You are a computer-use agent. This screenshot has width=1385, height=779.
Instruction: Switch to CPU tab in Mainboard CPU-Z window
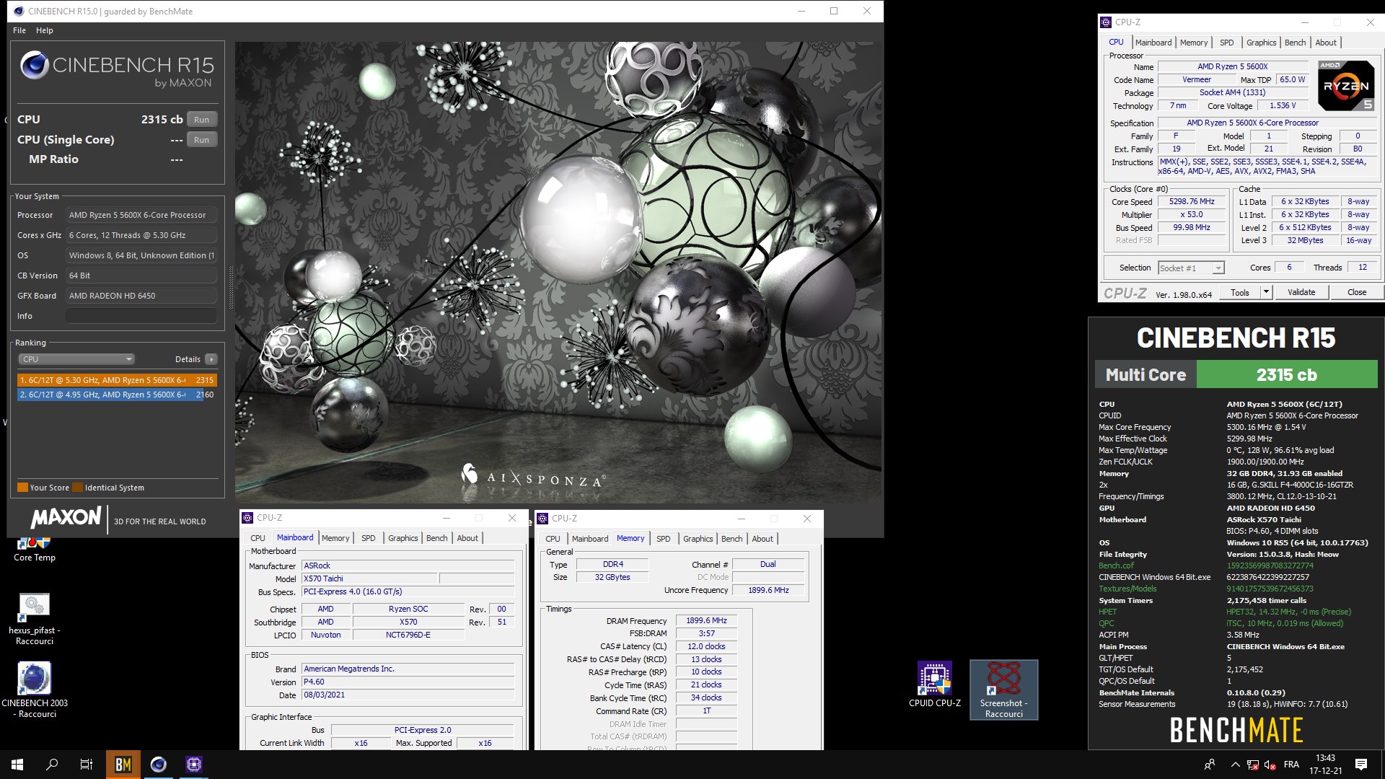click(258, 538)
